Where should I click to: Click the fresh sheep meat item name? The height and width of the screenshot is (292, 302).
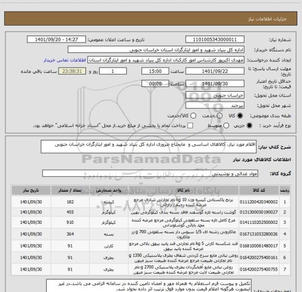tap(184, 212)
